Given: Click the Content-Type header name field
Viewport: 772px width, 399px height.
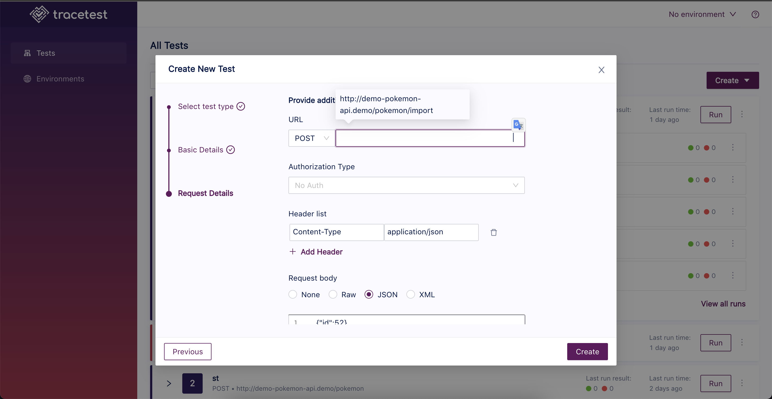Looking at the screenshot, I should [x=337, y=232].
